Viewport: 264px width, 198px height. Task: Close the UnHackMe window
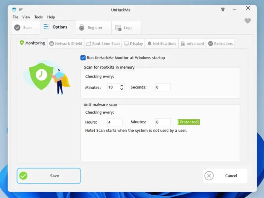(x=248, y=8)
